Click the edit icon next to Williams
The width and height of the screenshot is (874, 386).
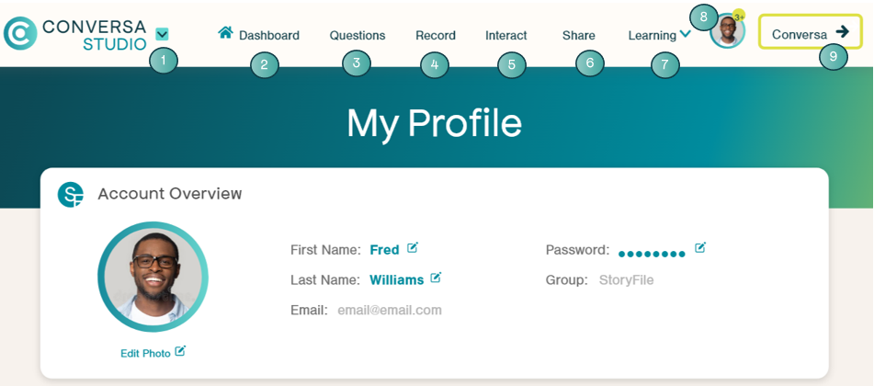436,277
